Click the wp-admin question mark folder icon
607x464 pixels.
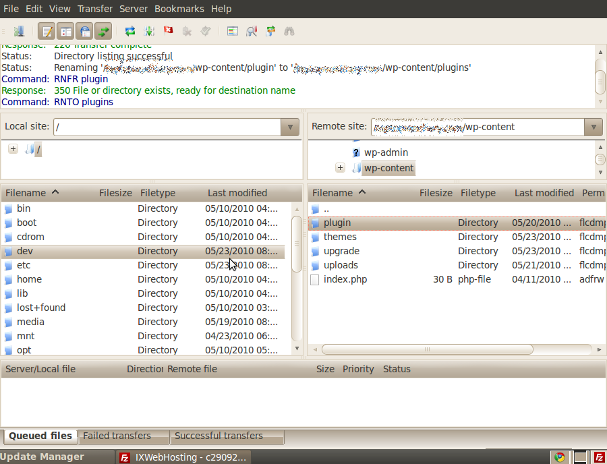tap(356, 152)
